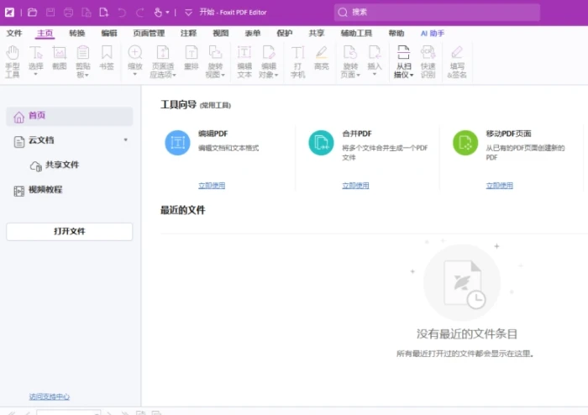Click the 书签 bookmark tool

click(x=107, y=58)
